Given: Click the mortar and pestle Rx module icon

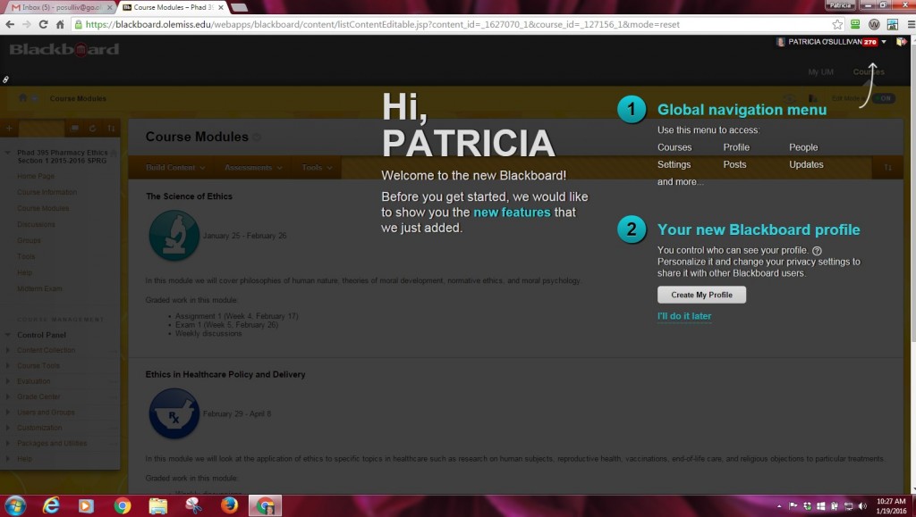Looking at the screenshot, I should click(174, 413).
